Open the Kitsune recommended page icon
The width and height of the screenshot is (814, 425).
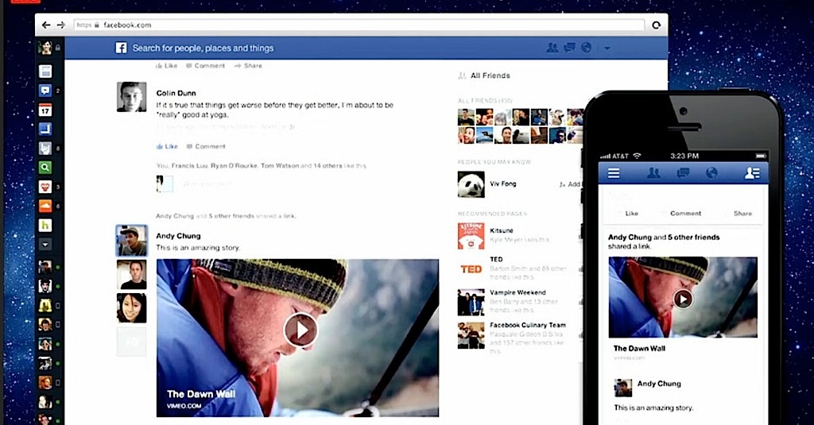(471, 236)
